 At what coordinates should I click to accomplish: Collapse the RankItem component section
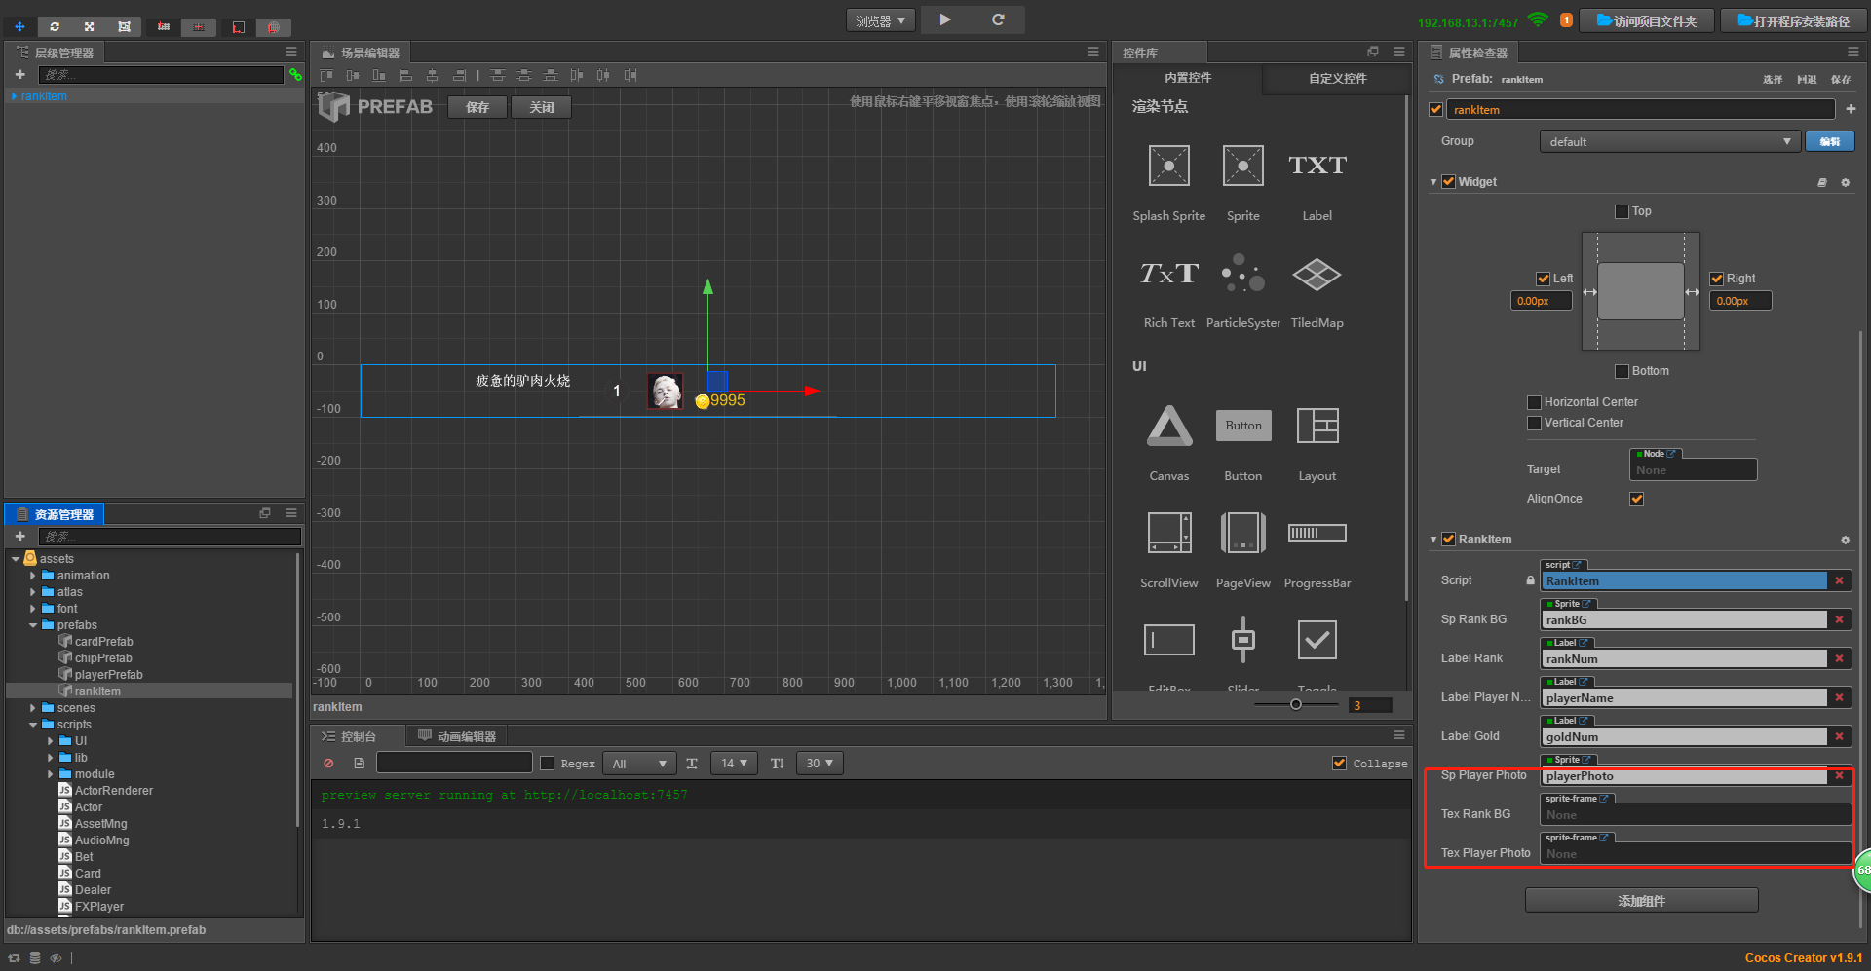(x=1433, y=540)
